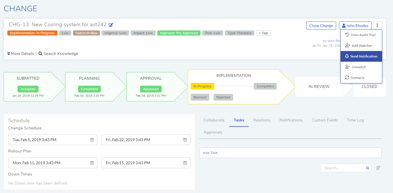
Task: Click the Add Task input field
Action: pyautogui.click(x=290, y=153)
